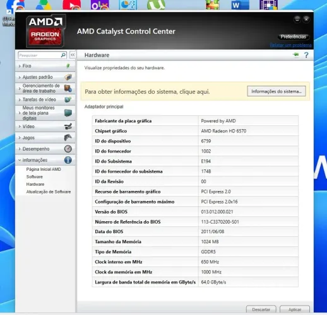327x315 pixels.
Task: Expand the Ajustes padrão section
Action: pos(45,77)
